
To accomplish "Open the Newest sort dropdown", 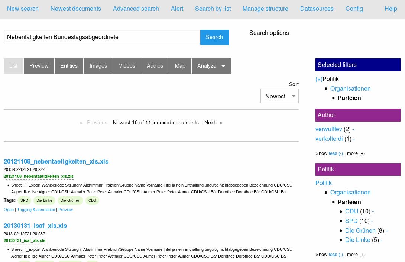I will [x=279, y=96].
